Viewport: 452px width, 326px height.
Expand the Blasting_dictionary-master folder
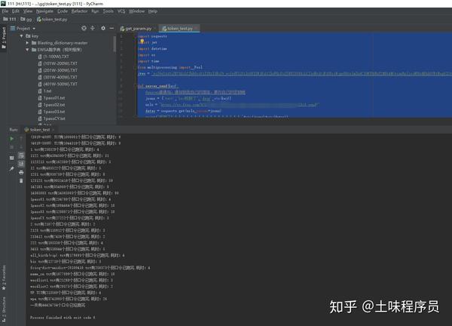tap(27, 43)
